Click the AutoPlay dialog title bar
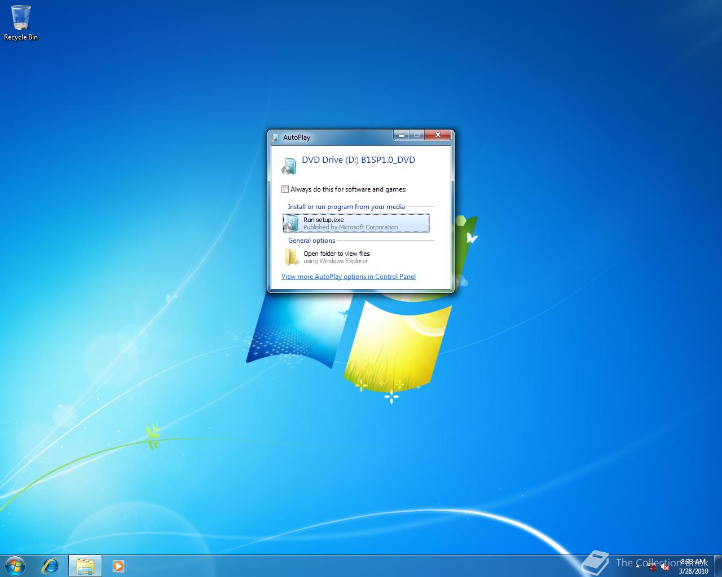 tap(338, 137)
